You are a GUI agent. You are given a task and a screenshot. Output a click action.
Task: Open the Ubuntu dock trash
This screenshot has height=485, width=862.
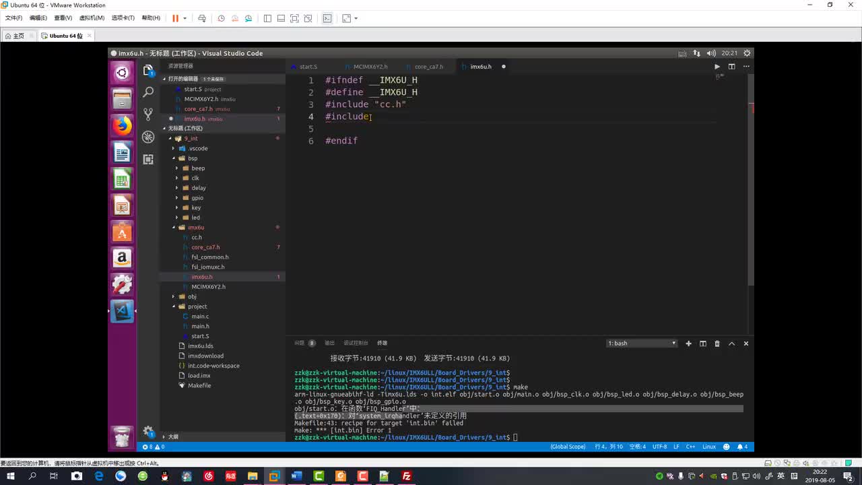tap(122, 438)
